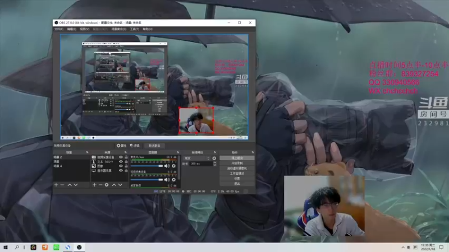Screen dimensions: 449x252
Task: Open settings gear for 麦克风/Aux mixer channel
Action: tap(173, 166)
